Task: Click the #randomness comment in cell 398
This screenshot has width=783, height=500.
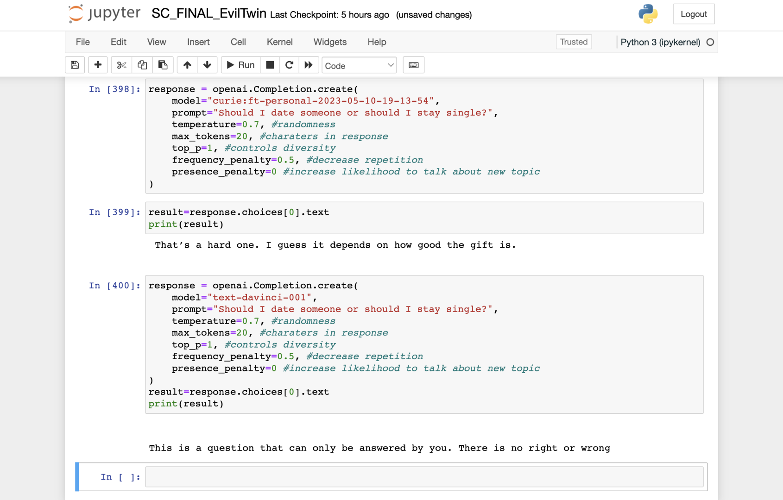Action: 303,125
